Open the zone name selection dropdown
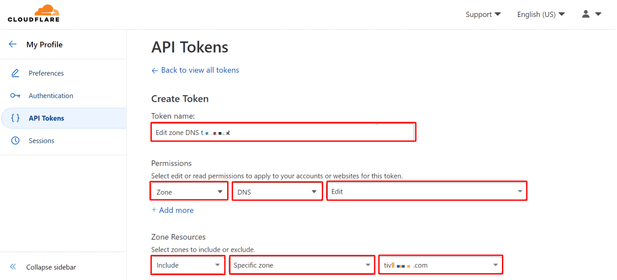 pos(440,265)
